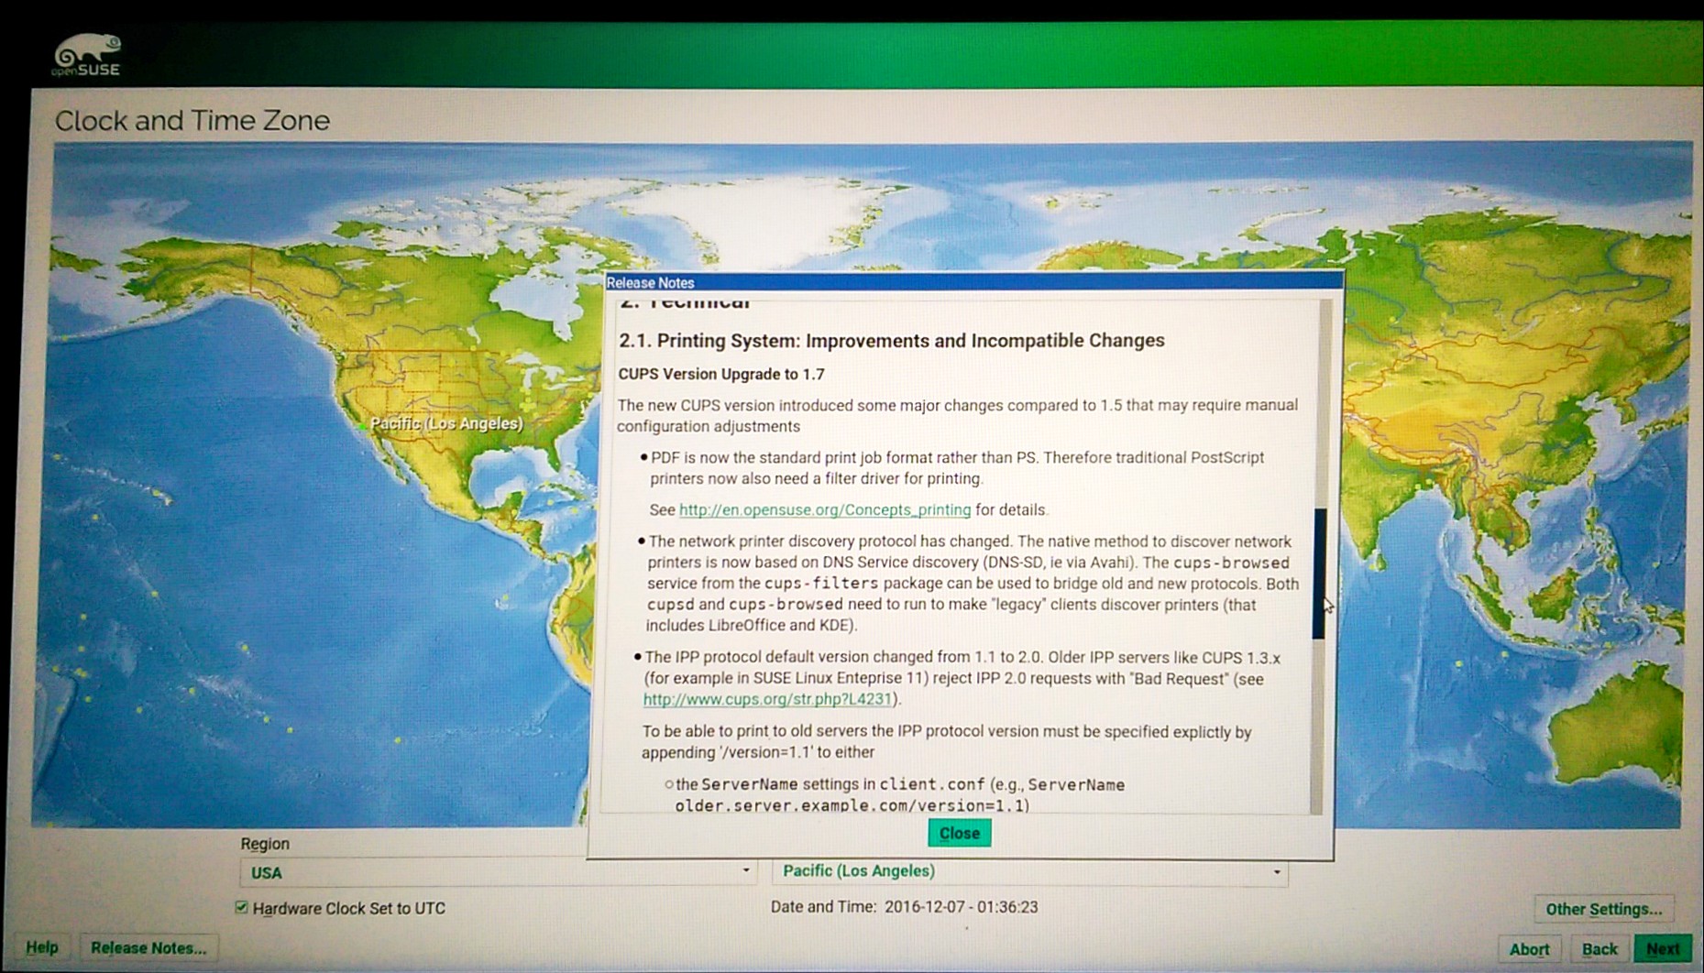Click the IPP protocol default version paragraph
The height and width of the screenshot is (973, 1704).
[962, 678]
